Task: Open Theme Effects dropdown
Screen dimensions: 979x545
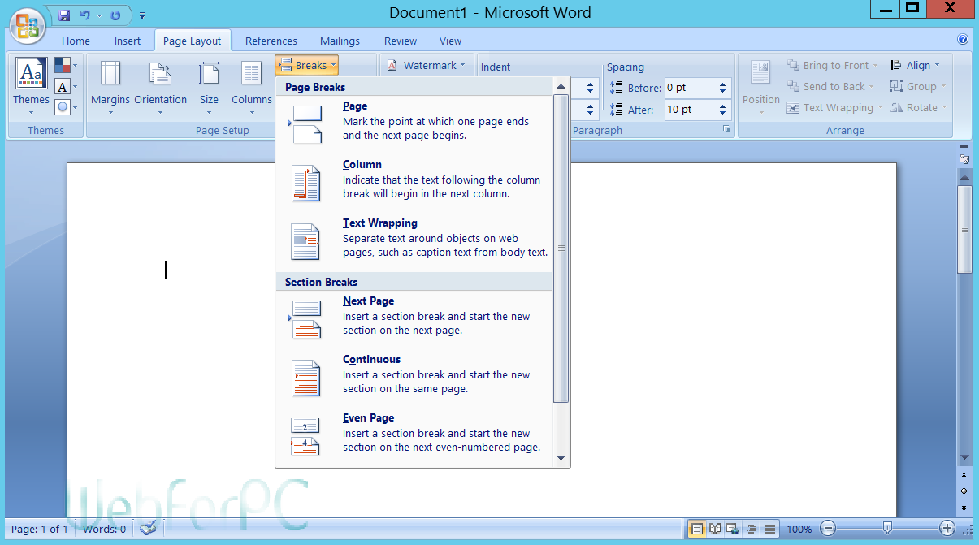Action: (x=66, y=106)
